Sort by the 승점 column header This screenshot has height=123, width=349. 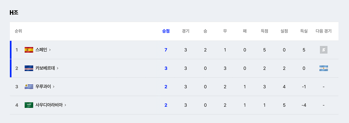[166, 31]
